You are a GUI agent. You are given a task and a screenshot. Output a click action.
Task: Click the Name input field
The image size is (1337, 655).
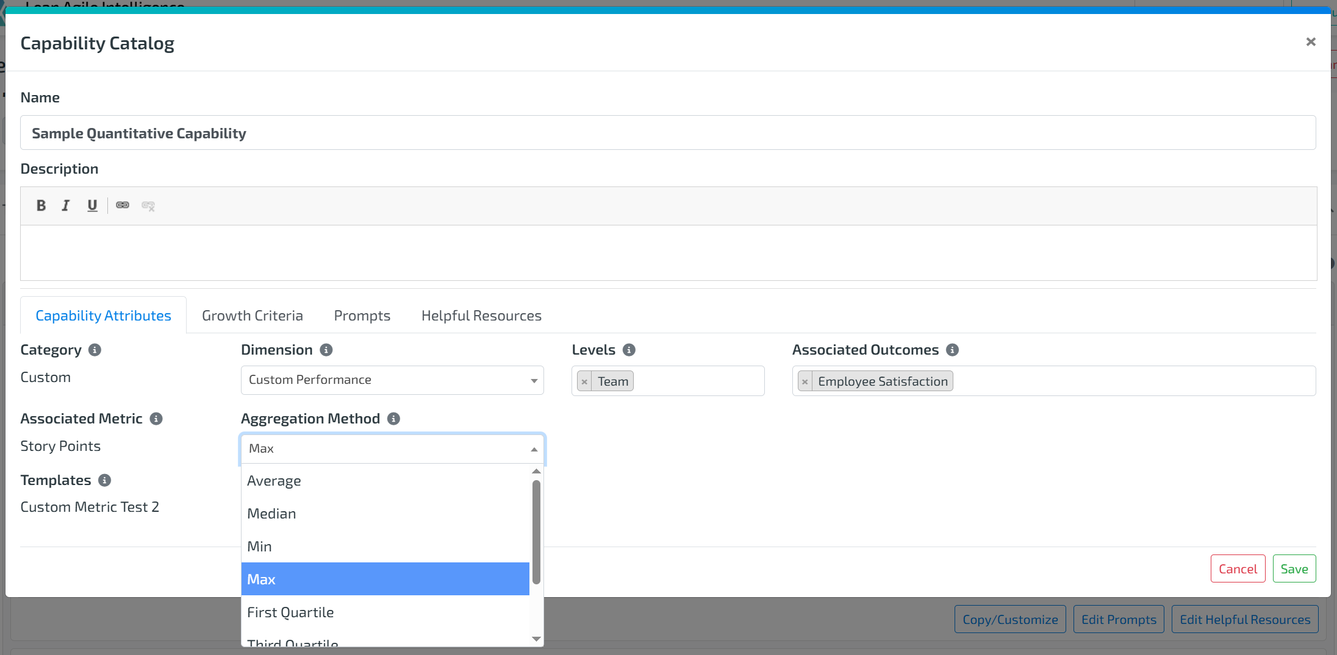[x=668, y=133]
